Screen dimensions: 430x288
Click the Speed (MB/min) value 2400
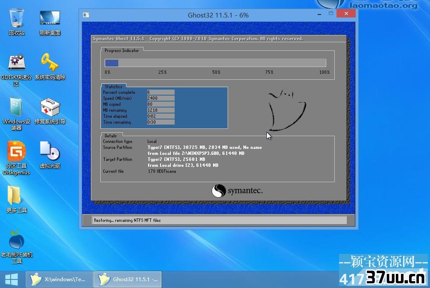coord(161,99)
